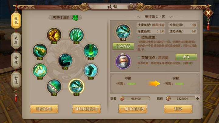219x123 pixels.
Task: Select the golden dragon claw skill icon
Action: pyautogui.click(x=54, y=35)
